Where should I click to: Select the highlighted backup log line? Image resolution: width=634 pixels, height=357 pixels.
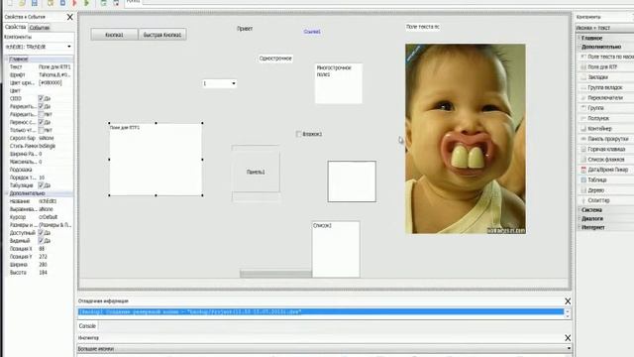point(321,312)
